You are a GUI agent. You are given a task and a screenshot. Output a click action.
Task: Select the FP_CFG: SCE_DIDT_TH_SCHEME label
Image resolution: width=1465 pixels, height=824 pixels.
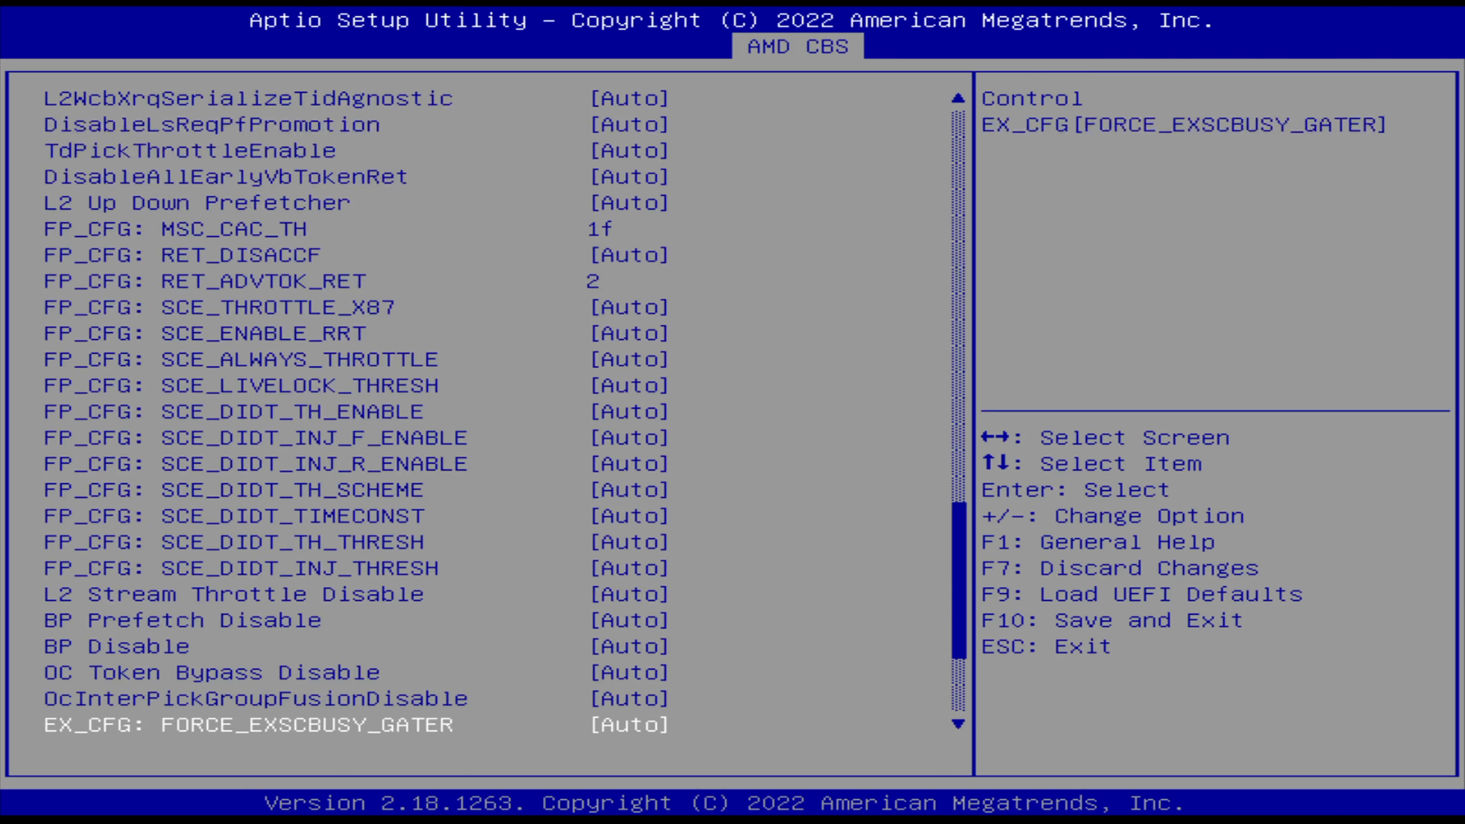tap(234, 490)
